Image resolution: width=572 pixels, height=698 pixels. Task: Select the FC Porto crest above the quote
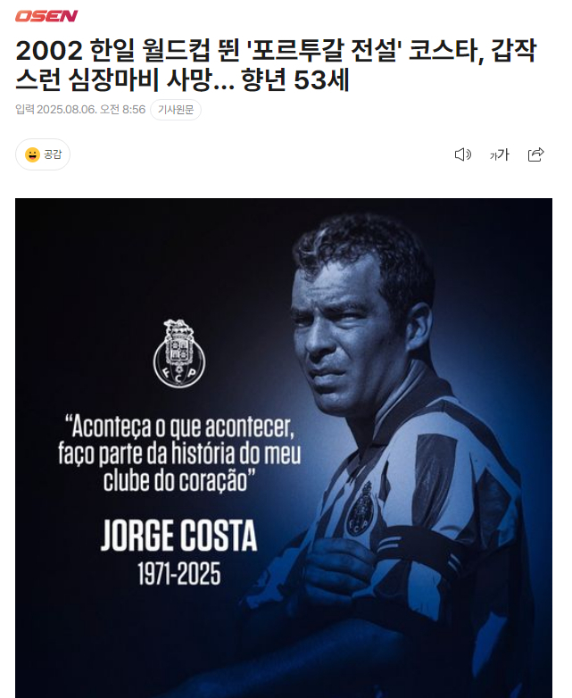click(x=179, y=353)
